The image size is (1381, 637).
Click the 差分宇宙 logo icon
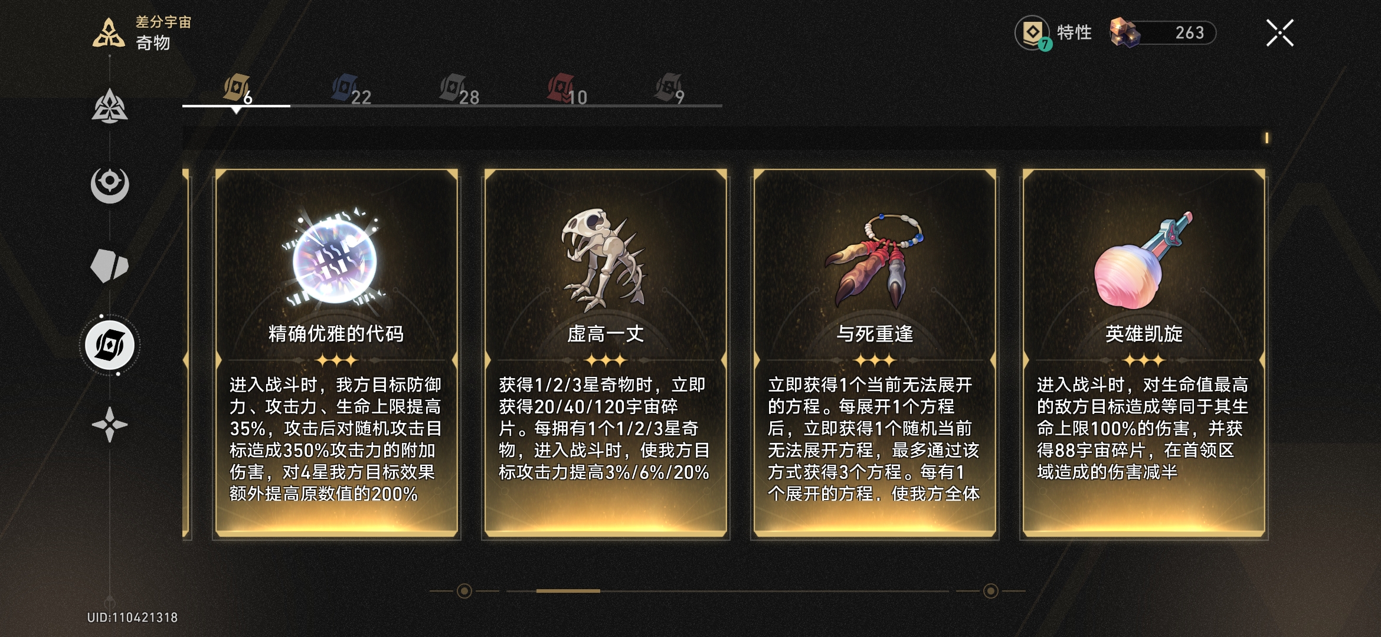[x=109, y=33]
